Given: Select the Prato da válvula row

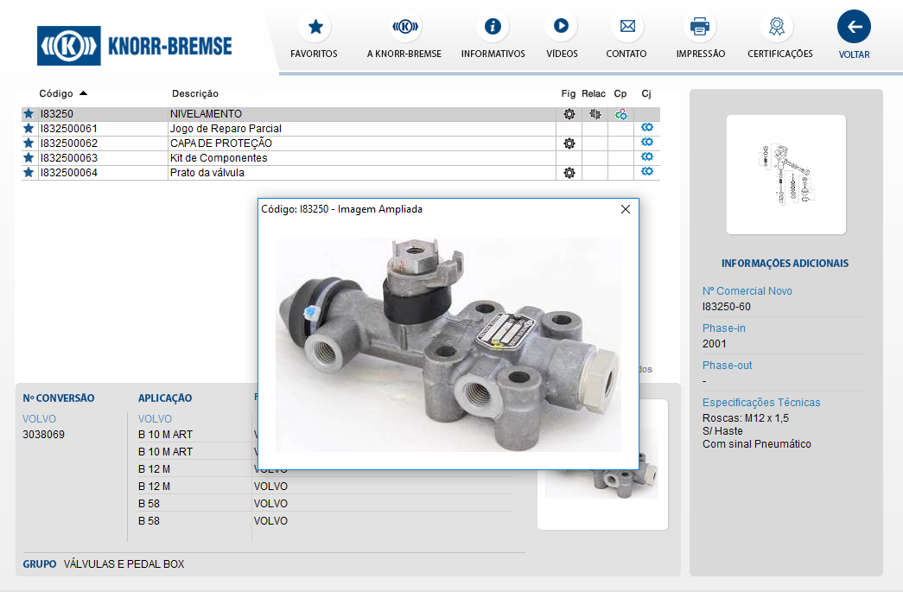Looking at the screenshot, I should point(207,173).
